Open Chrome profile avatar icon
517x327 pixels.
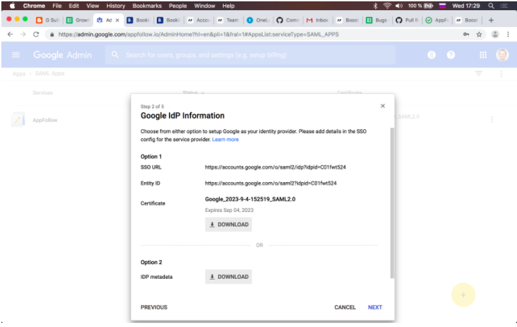pos(495,35)
